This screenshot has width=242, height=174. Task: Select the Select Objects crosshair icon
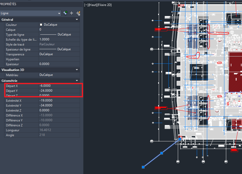click(x=71, y=13)
